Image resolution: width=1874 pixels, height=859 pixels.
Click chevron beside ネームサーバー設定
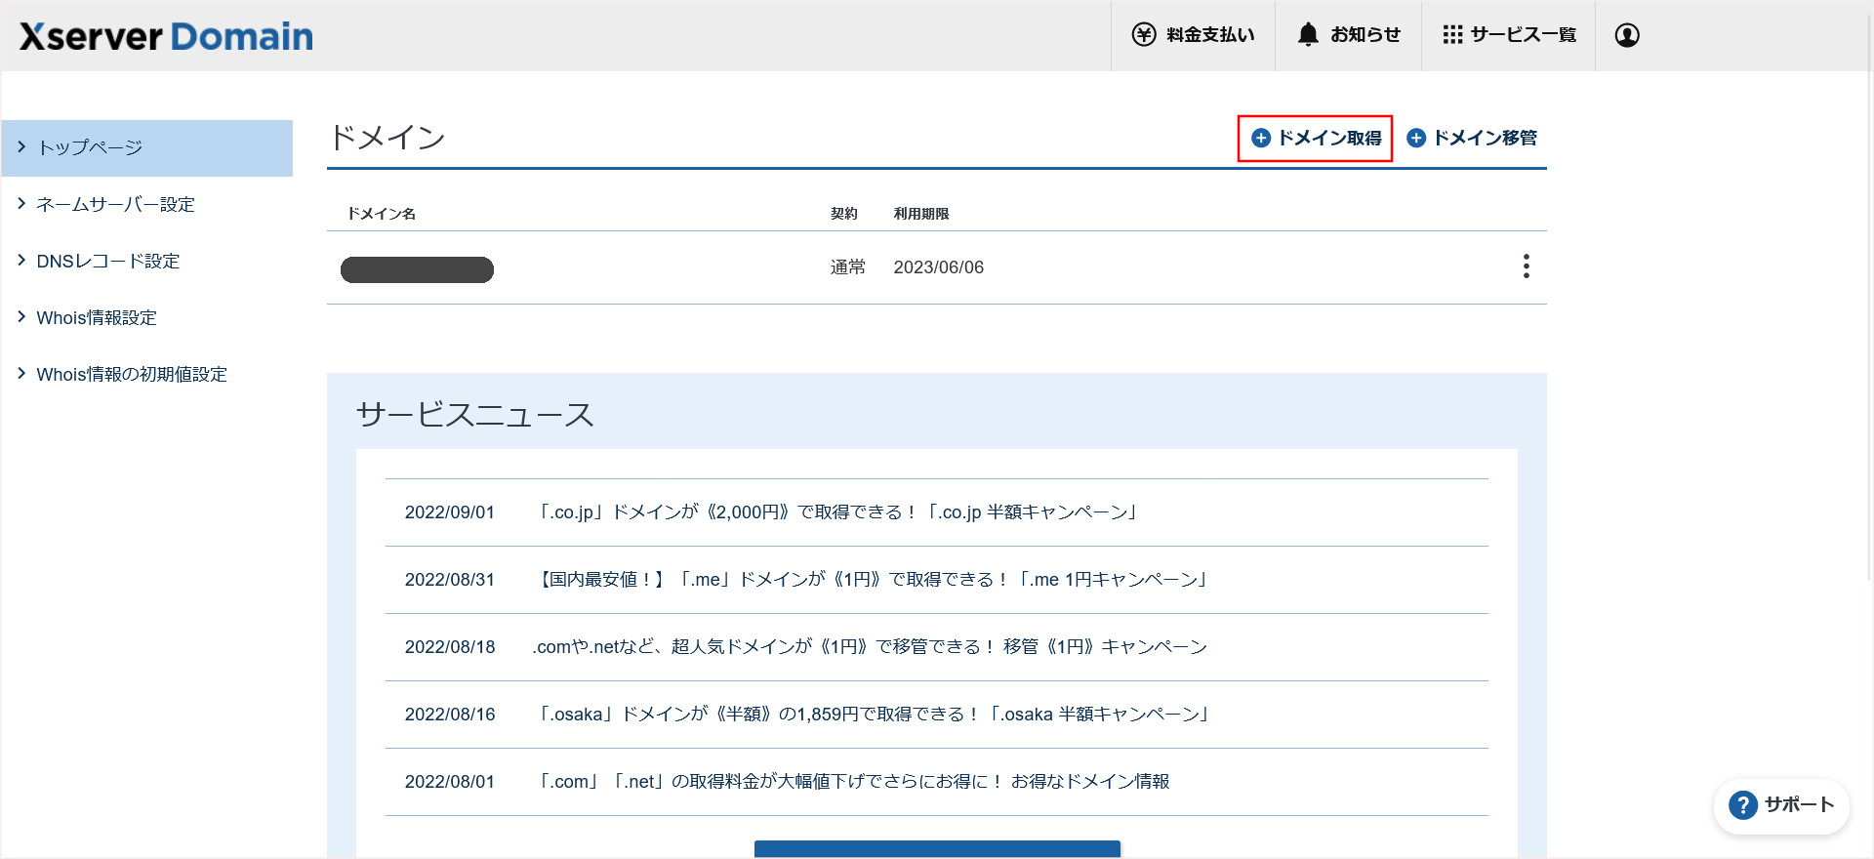point(21,204)
